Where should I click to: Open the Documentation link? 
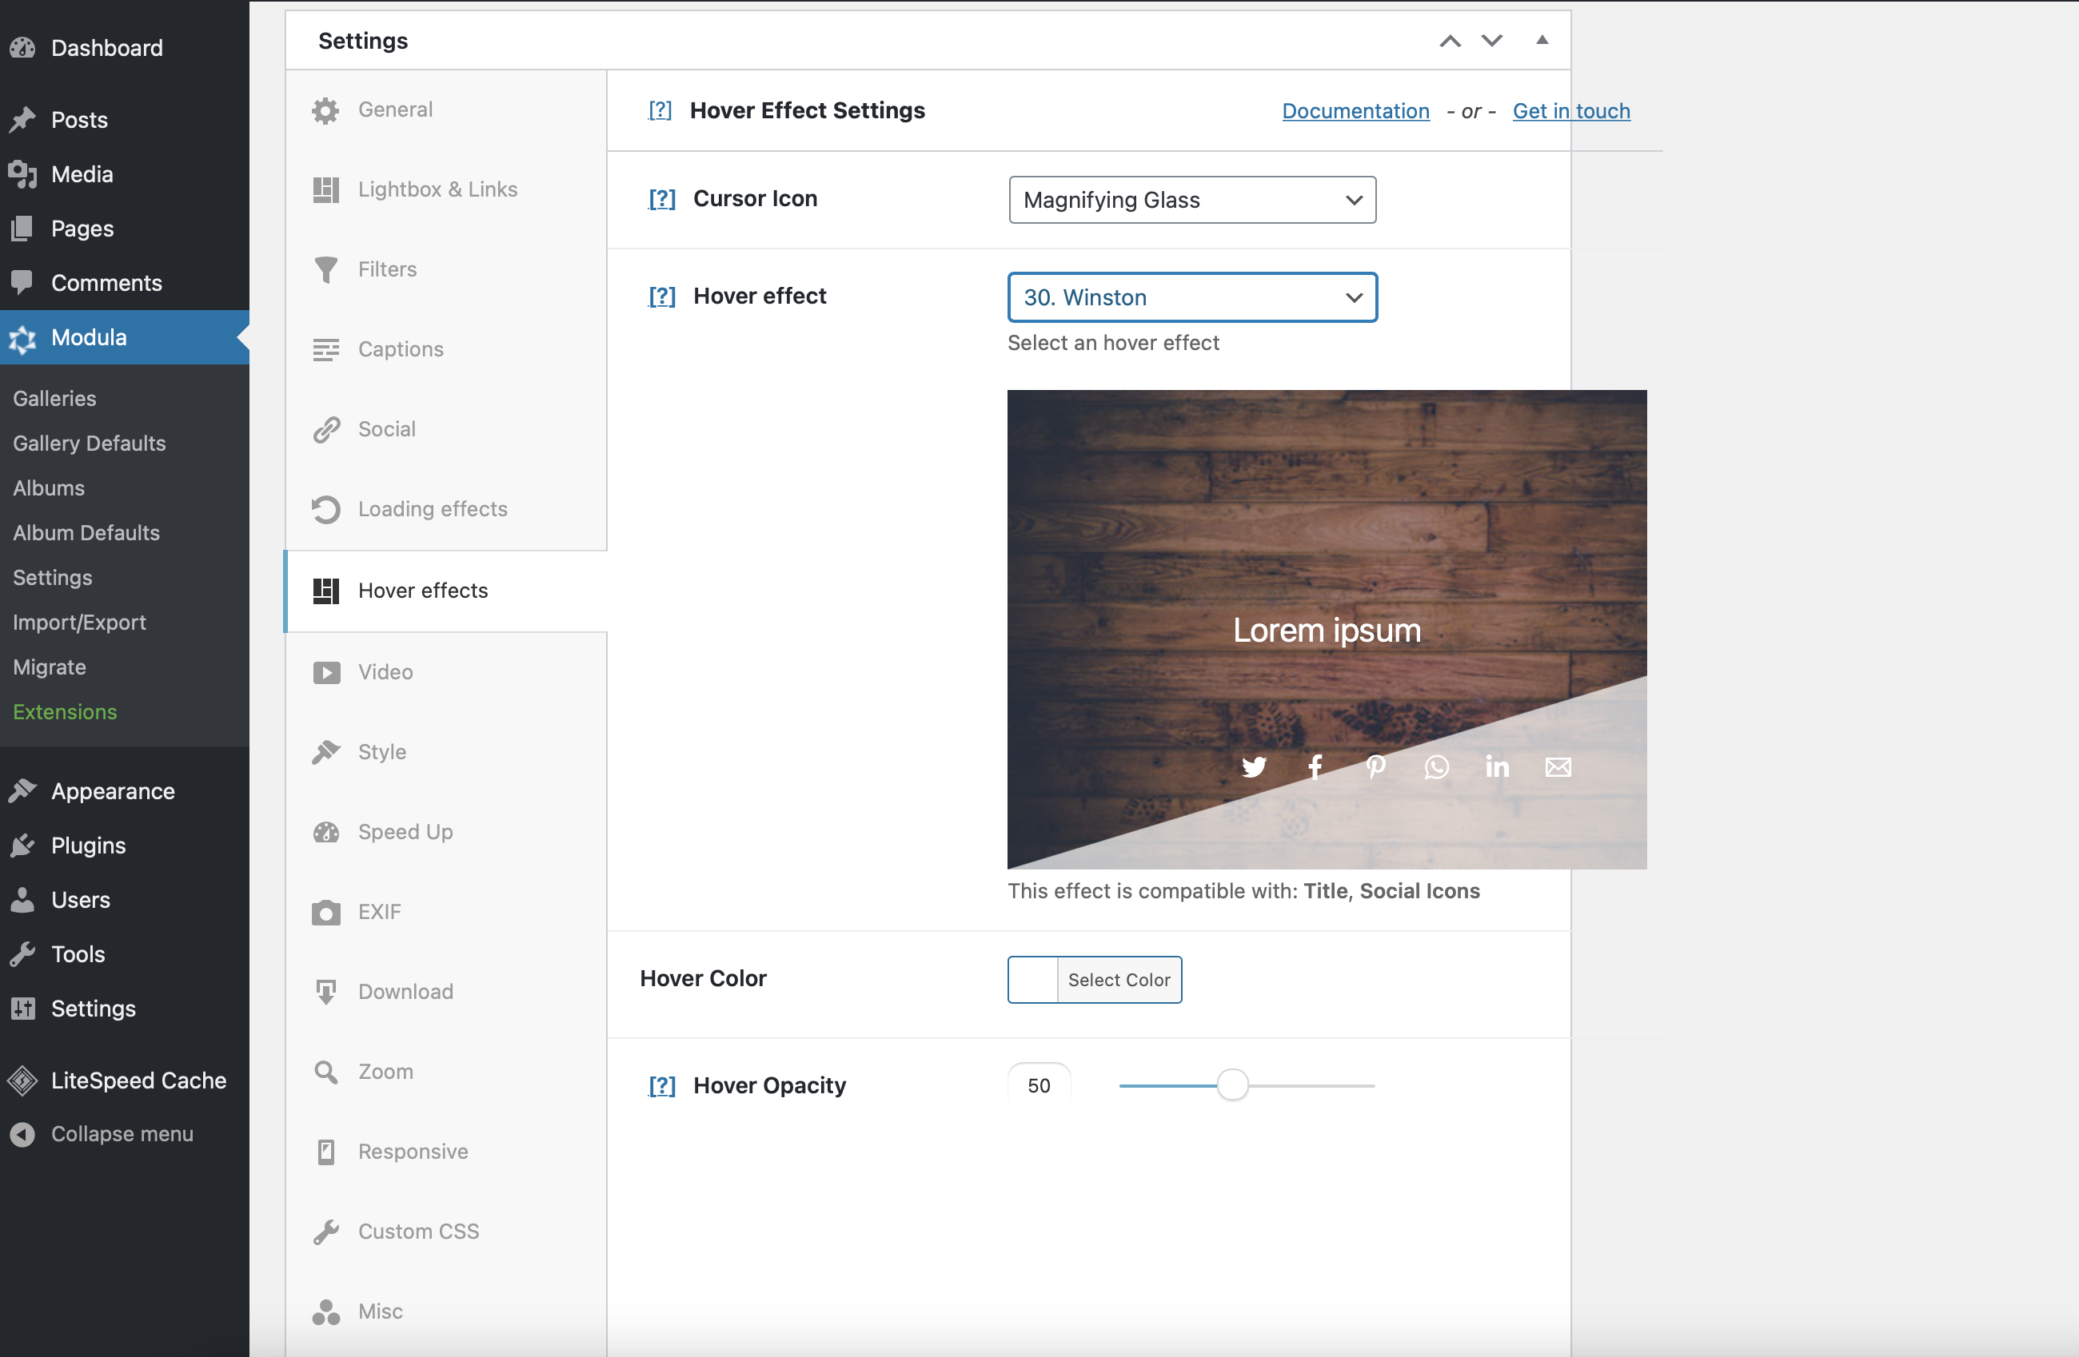click(1355, 111)
